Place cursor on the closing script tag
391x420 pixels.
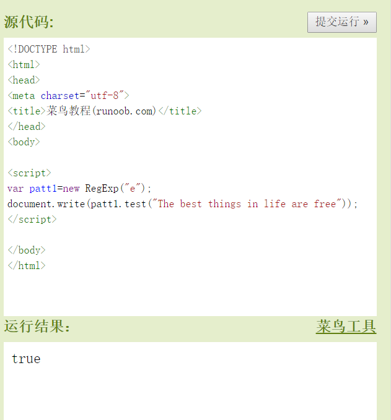[x=32, y=219]
